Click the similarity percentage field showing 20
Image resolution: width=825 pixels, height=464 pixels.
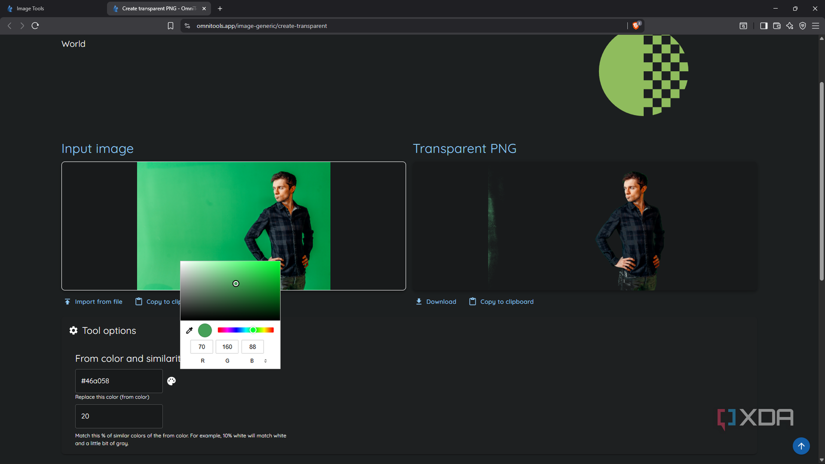coord(119,416)
